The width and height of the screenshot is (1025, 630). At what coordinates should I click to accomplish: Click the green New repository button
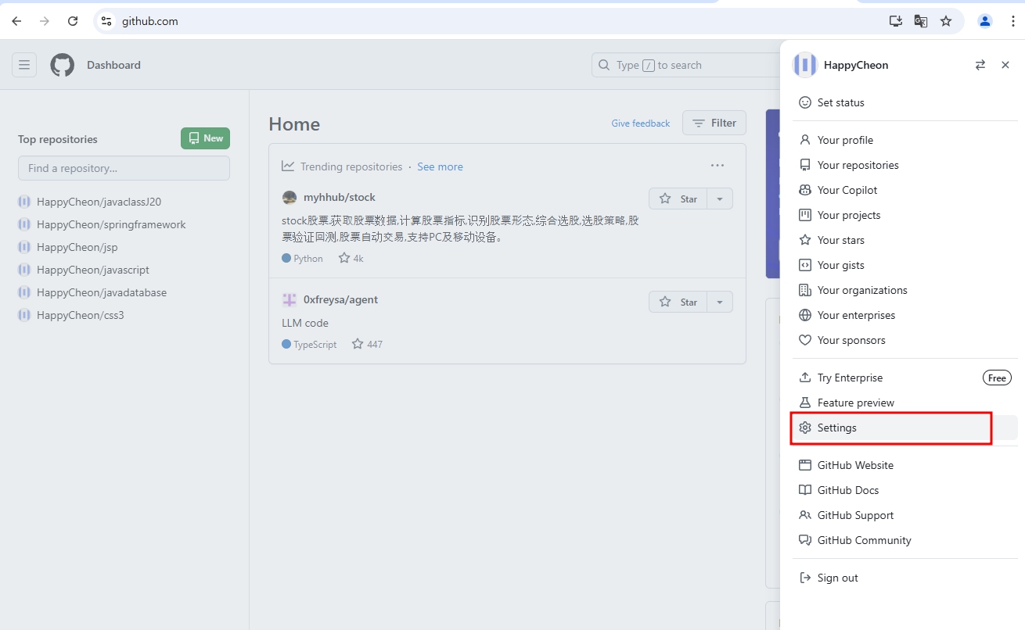(x=205, y=138)
